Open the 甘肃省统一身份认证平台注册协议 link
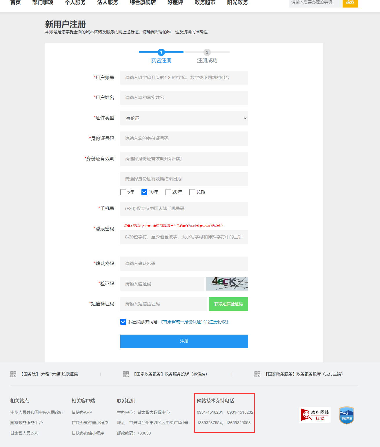Viewport: 380px width, 447px height. (194, 322)
